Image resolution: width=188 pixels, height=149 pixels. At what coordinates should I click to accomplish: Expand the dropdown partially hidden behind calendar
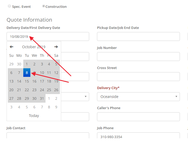[x=75, y=97]
